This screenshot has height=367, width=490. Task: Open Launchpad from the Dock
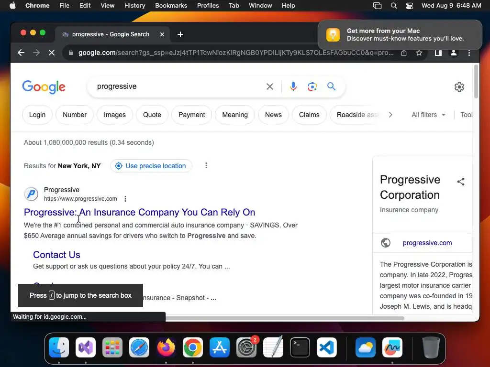112,347
